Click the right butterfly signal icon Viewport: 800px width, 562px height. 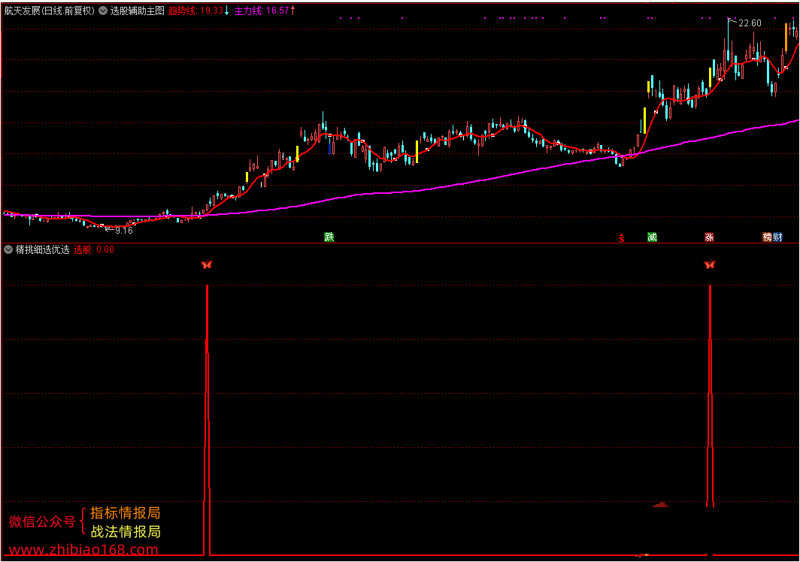(710, 264)
